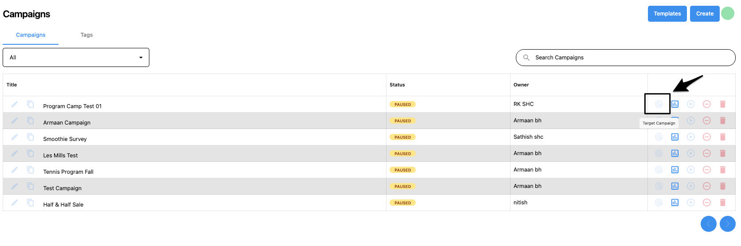Open the analytics chart for Program Camp Test 01
This screenshot has height=246, width=741.
pos(675,104)
